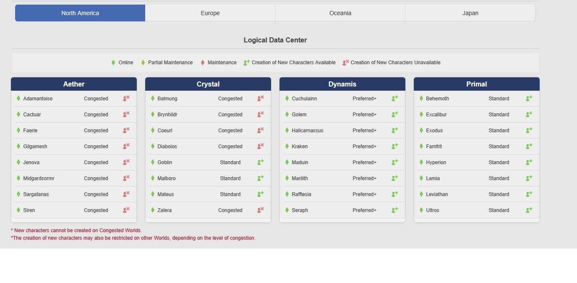Click the legend's new characters available icon

pos(247,62)
